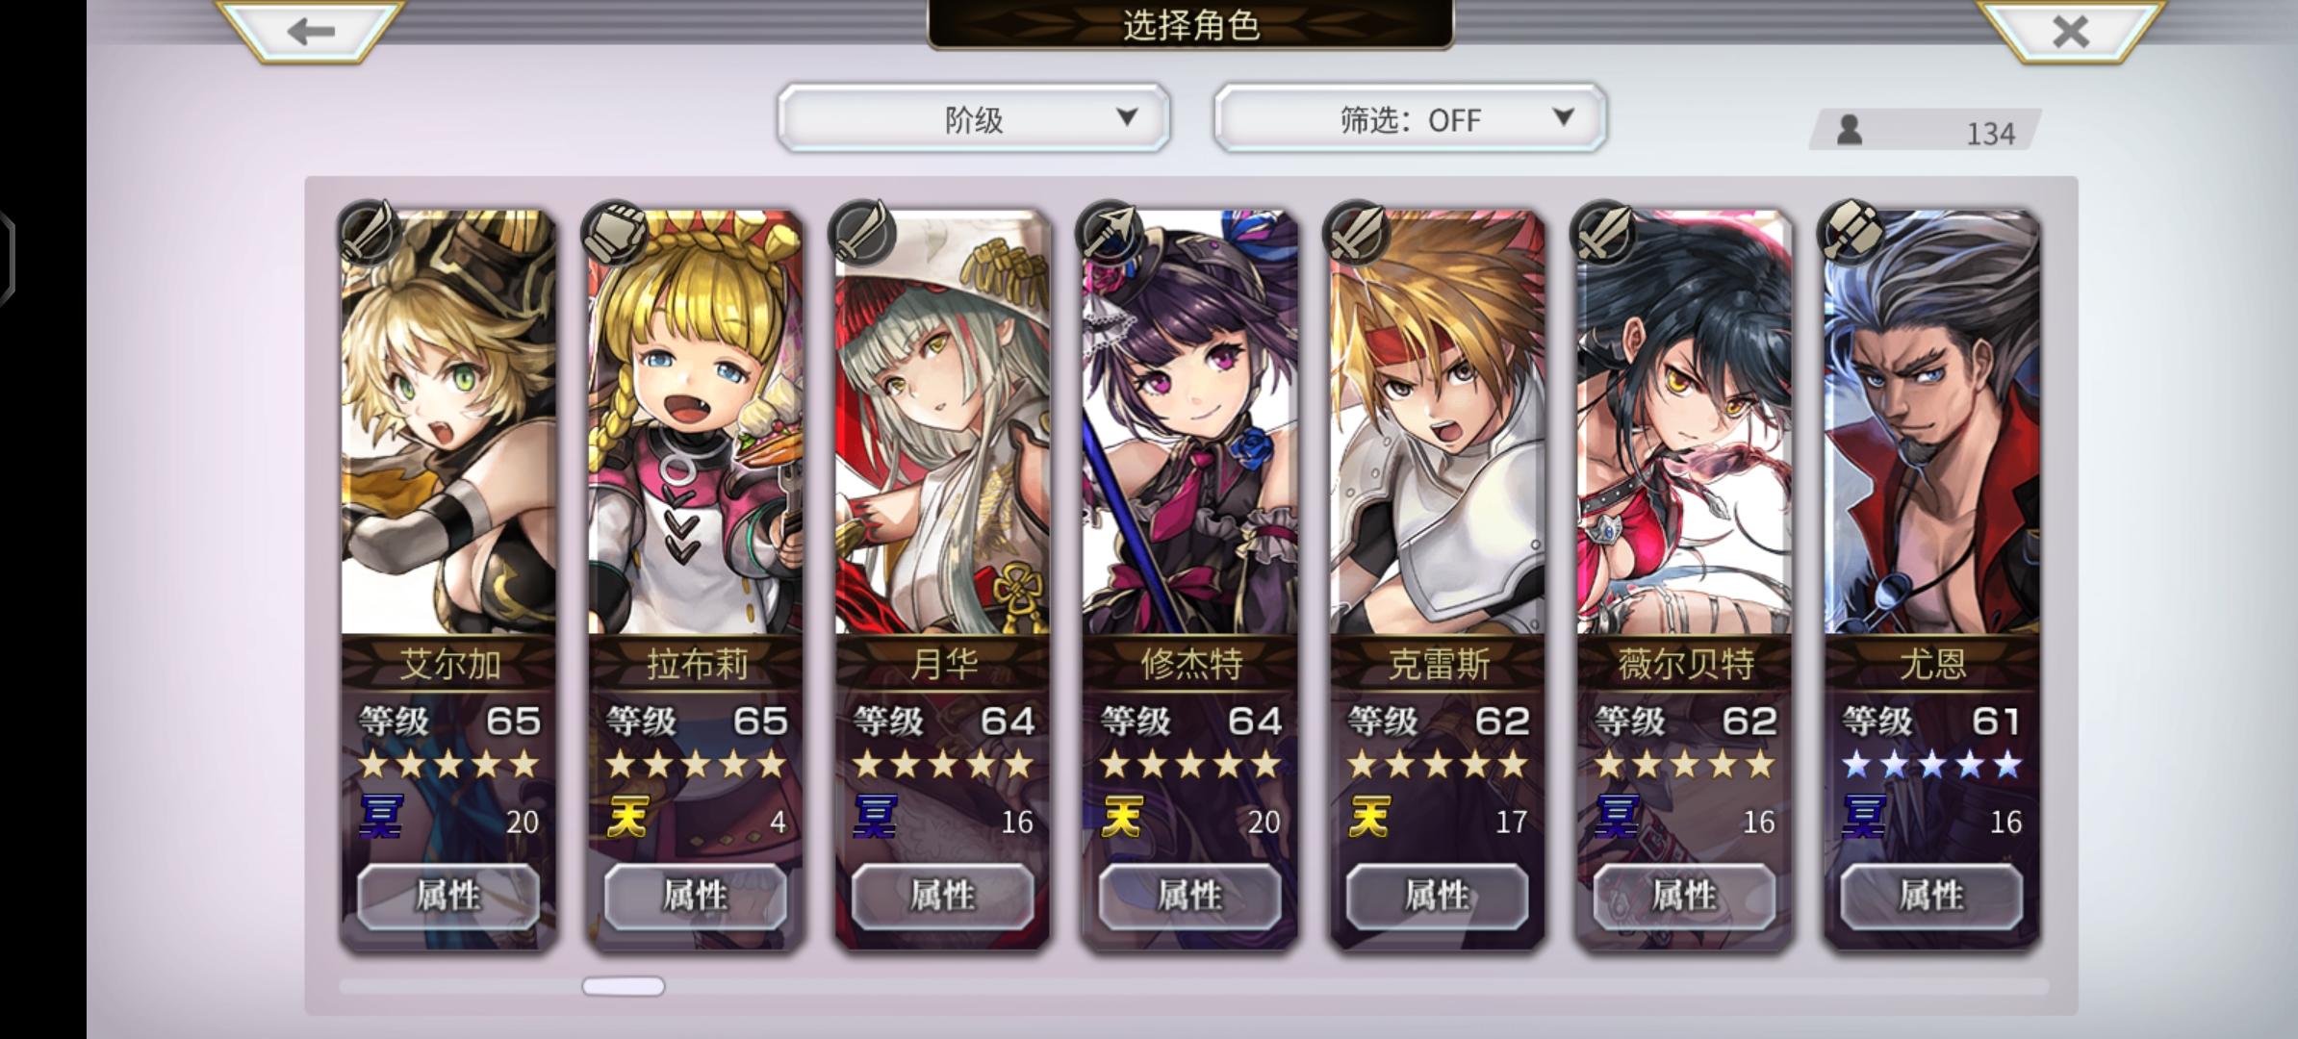Click the fist weapon icon on 拉布莉's card
This screenshot has height=1039, width=2298.
615,232
